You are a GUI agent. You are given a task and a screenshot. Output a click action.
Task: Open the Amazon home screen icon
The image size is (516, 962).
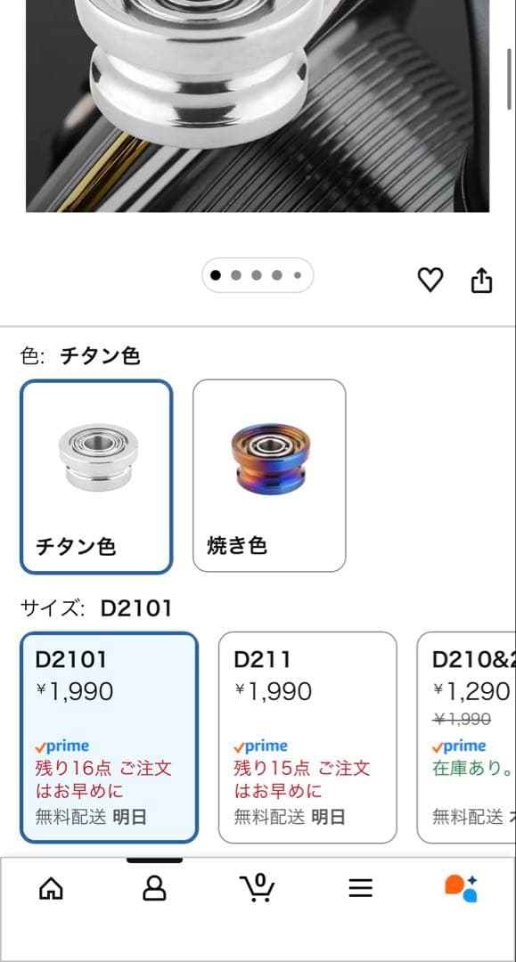[x=52, y=888]
